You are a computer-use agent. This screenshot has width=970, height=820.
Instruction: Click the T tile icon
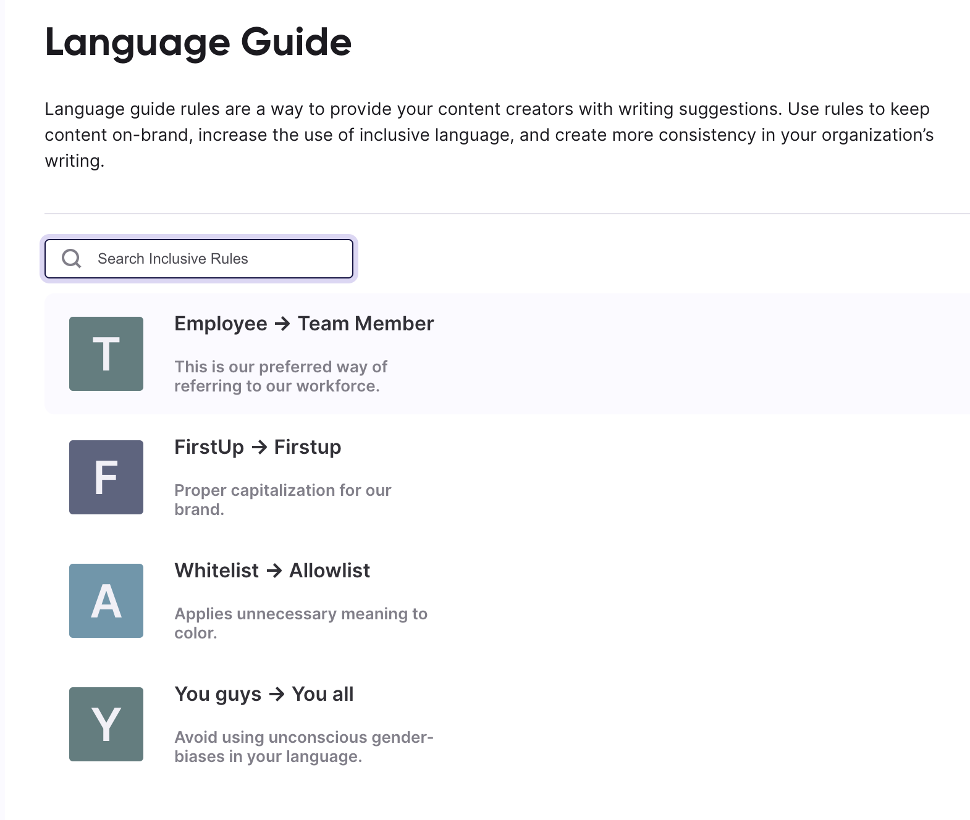click(106, 354)
